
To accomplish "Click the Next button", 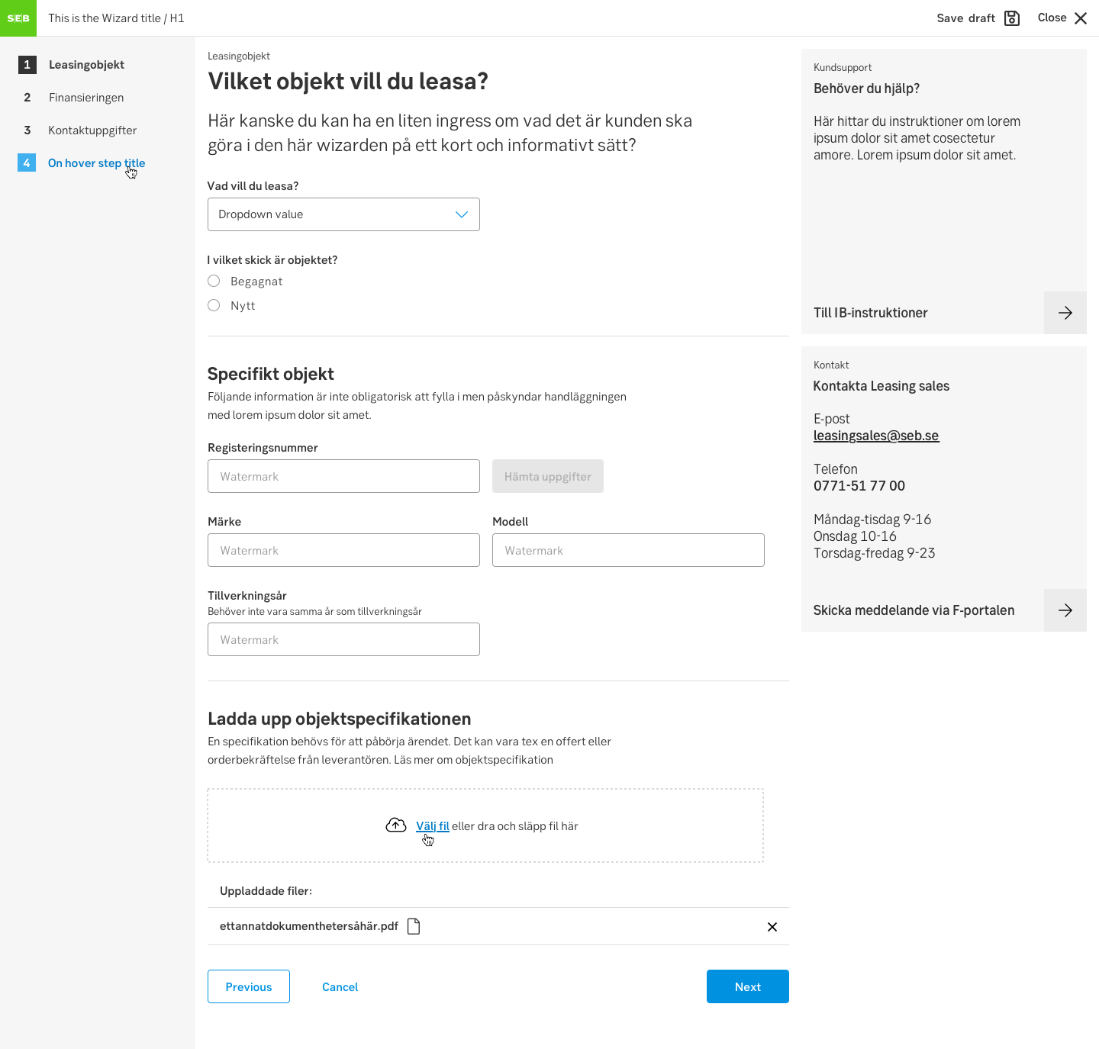I will (747, 986).
